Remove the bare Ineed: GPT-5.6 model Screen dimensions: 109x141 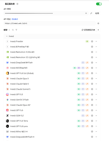click(x=96, y=110)
